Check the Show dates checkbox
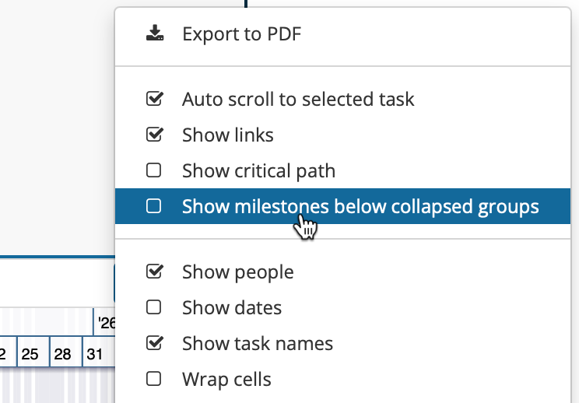This screenshot has width=579, height=403. tap(154, 307)
